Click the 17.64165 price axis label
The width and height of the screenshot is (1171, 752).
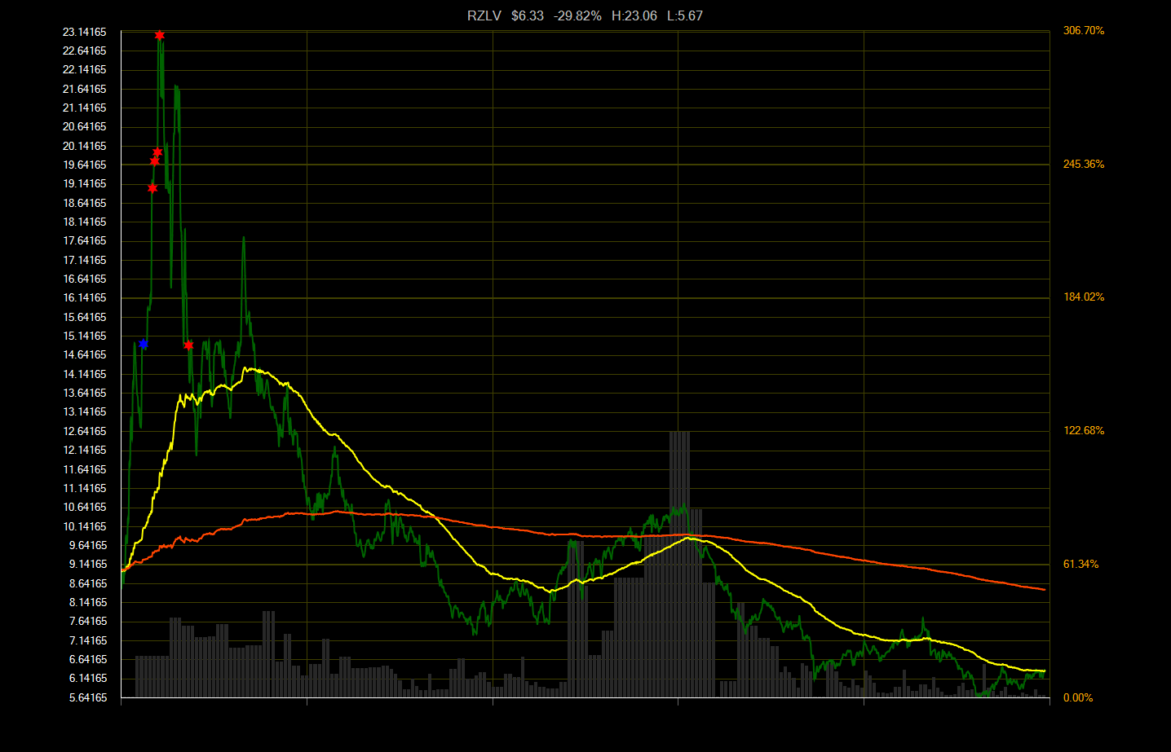point(85,240)
